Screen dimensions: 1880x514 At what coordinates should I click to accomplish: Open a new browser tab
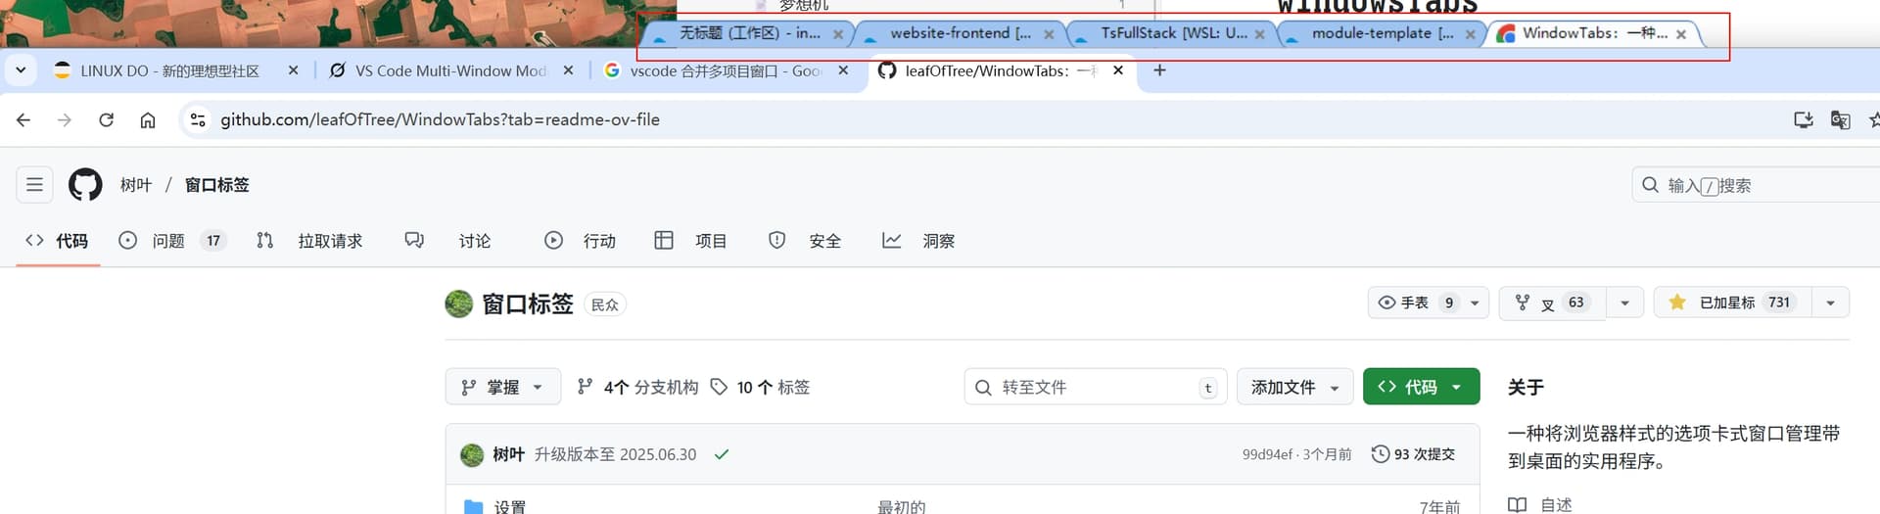point(1159,70)
